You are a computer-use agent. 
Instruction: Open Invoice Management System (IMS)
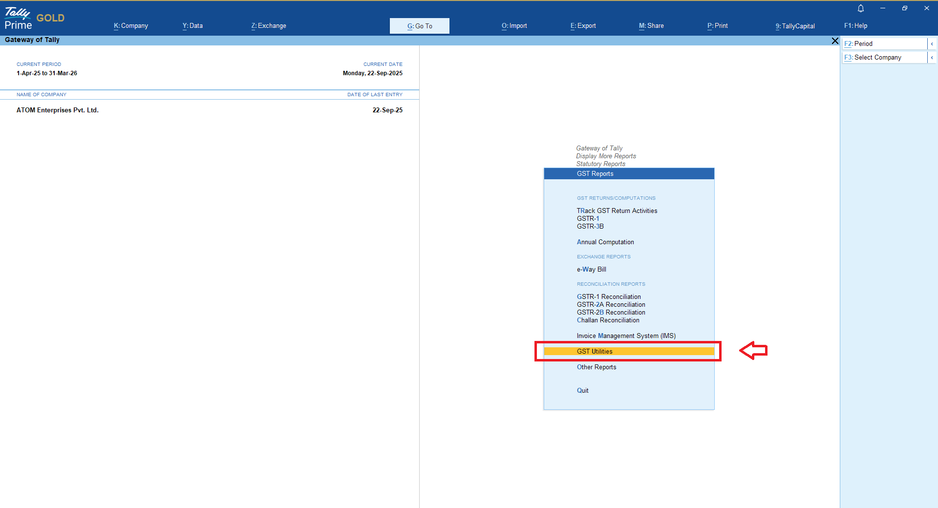[x=626, y=336]
